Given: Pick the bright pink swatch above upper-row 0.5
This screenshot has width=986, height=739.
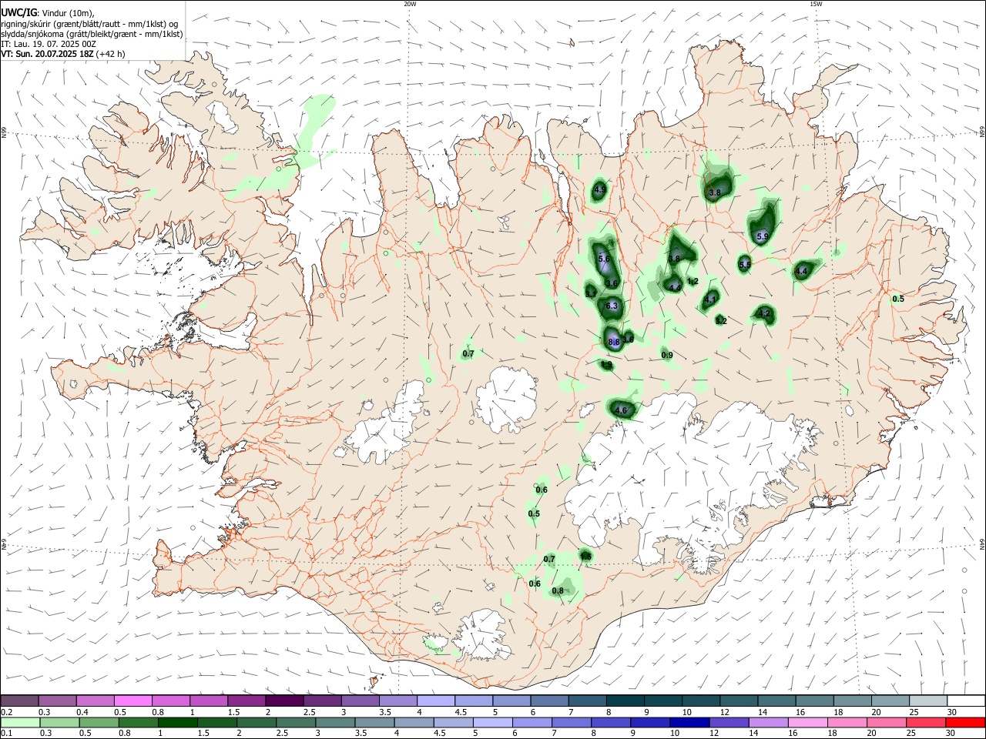Looking at the screenshot, I should point(133,701).
